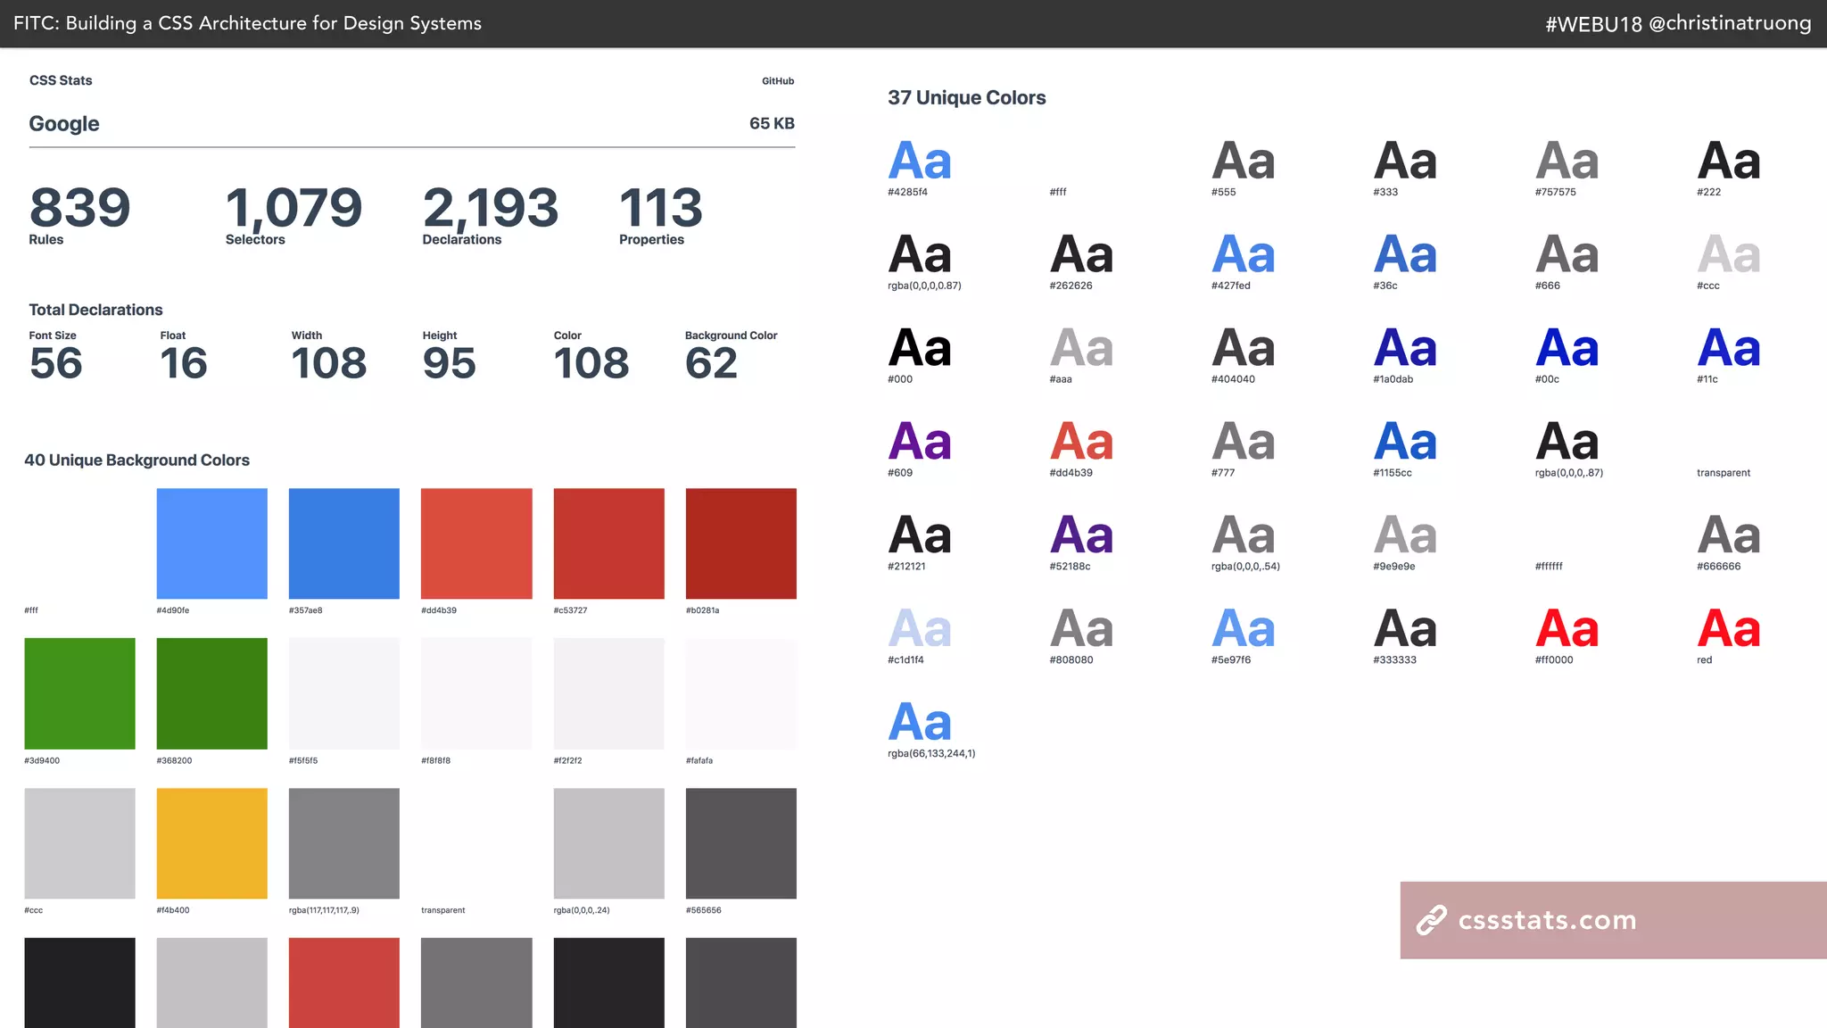Select the #4d90fe blue background swatch
This screenshot has height=1028, width=1827.
tap(211, 543)
